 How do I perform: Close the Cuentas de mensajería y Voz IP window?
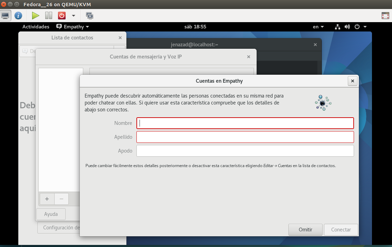[x=249, y=57]
